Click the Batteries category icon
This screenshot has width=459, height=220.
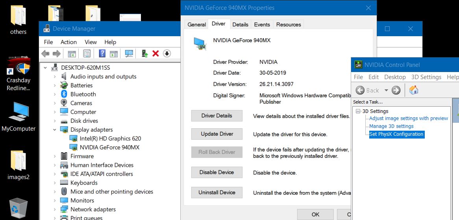(64, 85)
